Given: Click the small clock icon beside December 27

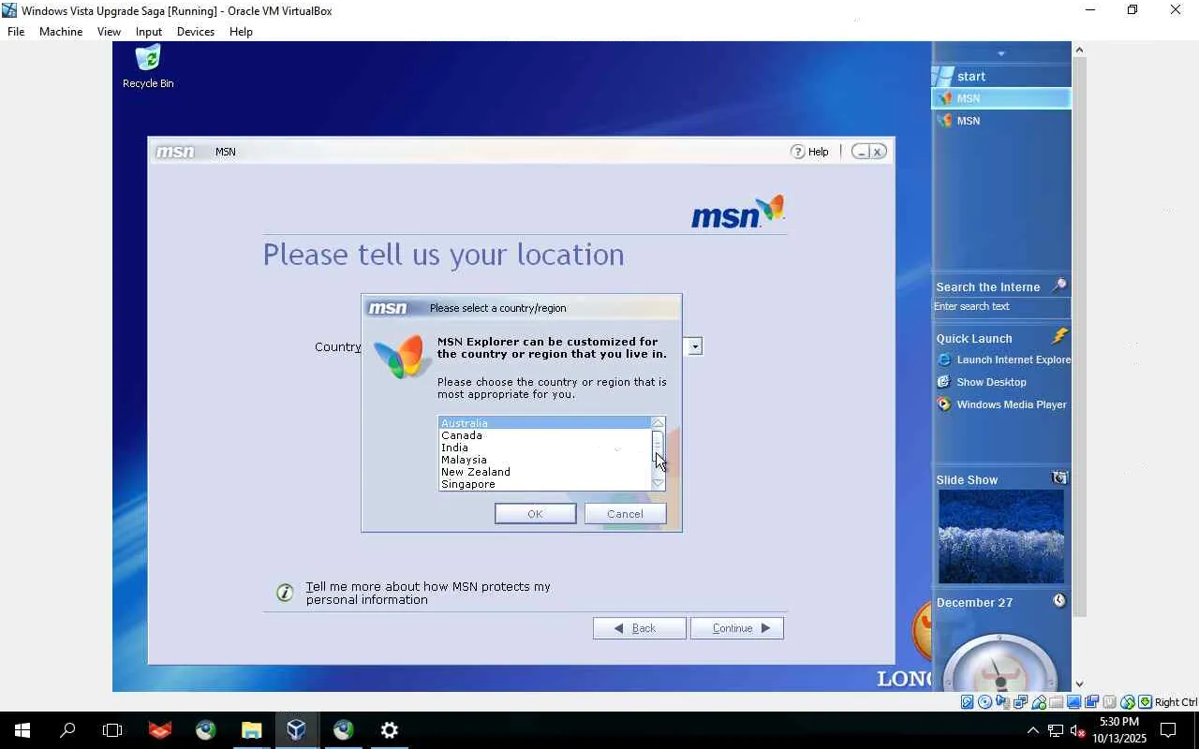Looking at the screenshot, I should 1059,601.
